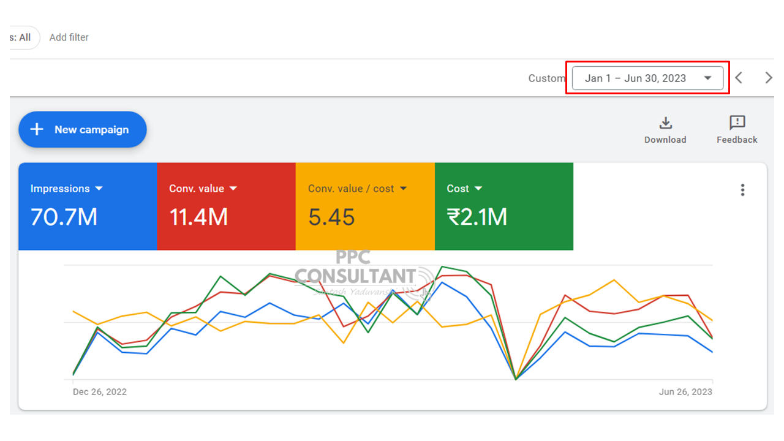The image size is (784, 441).
Task: Select the ₹2.1M cost figure
Action: pos(477,217)
